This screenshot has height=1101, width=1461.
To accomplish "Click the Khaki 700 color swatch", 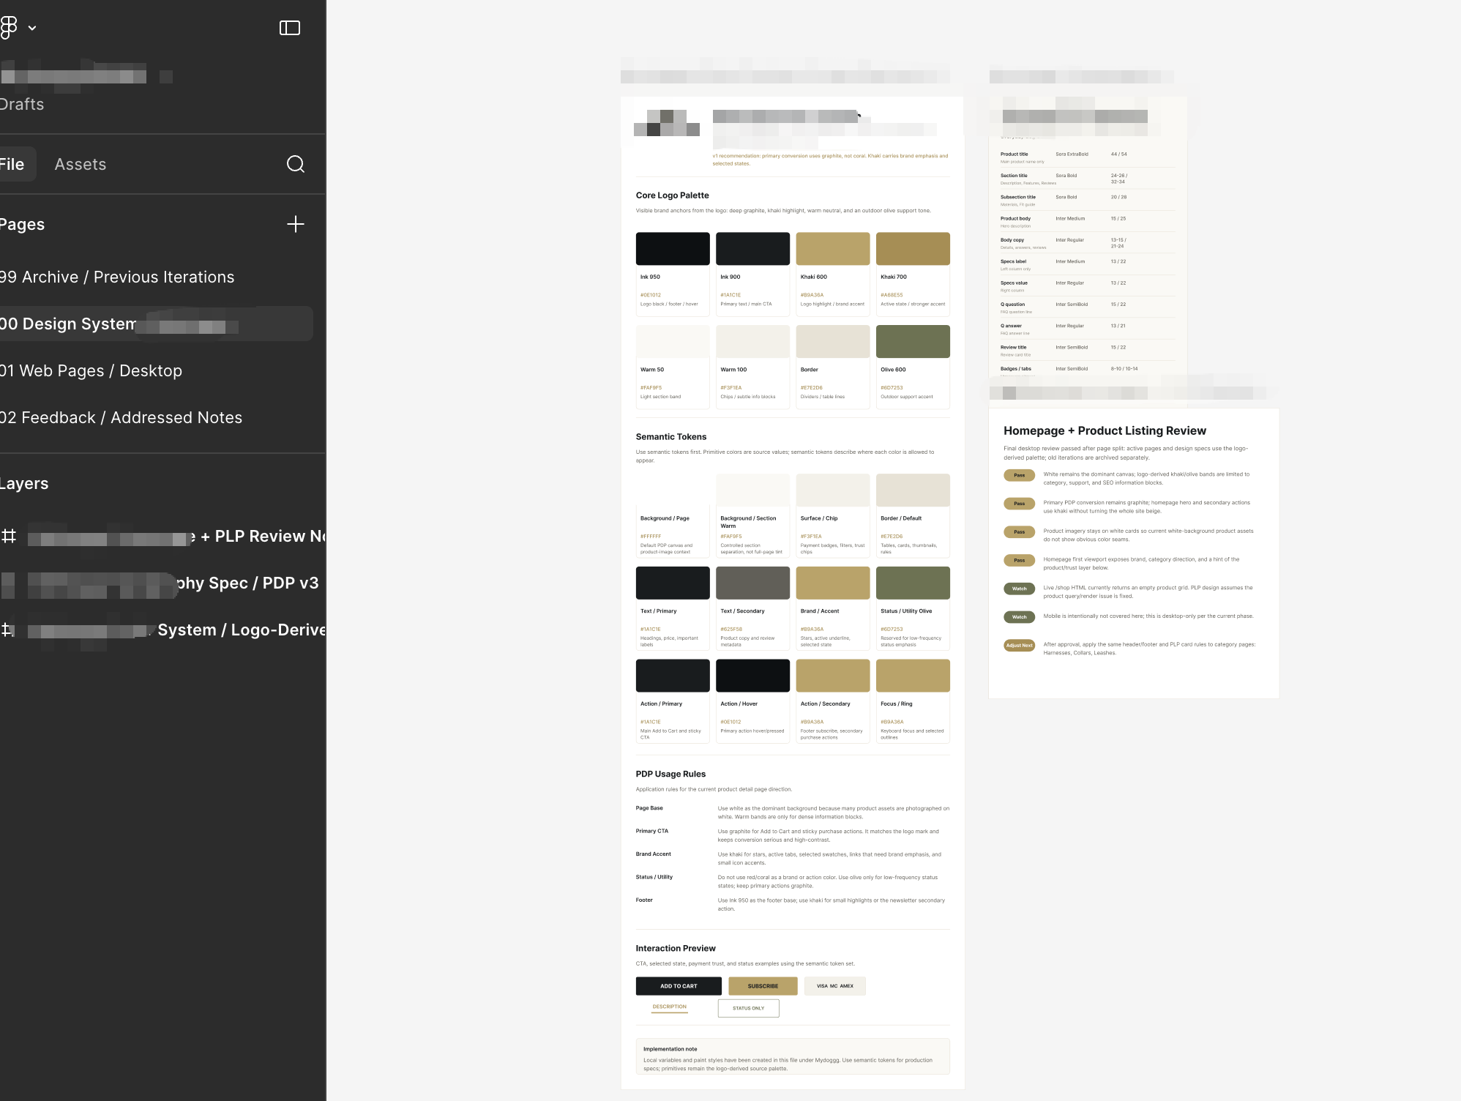I will coord(913,248).
